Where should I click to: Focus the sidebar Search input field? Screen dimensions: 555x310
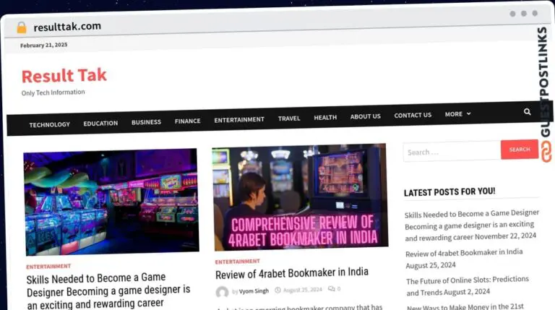[452, 151]
